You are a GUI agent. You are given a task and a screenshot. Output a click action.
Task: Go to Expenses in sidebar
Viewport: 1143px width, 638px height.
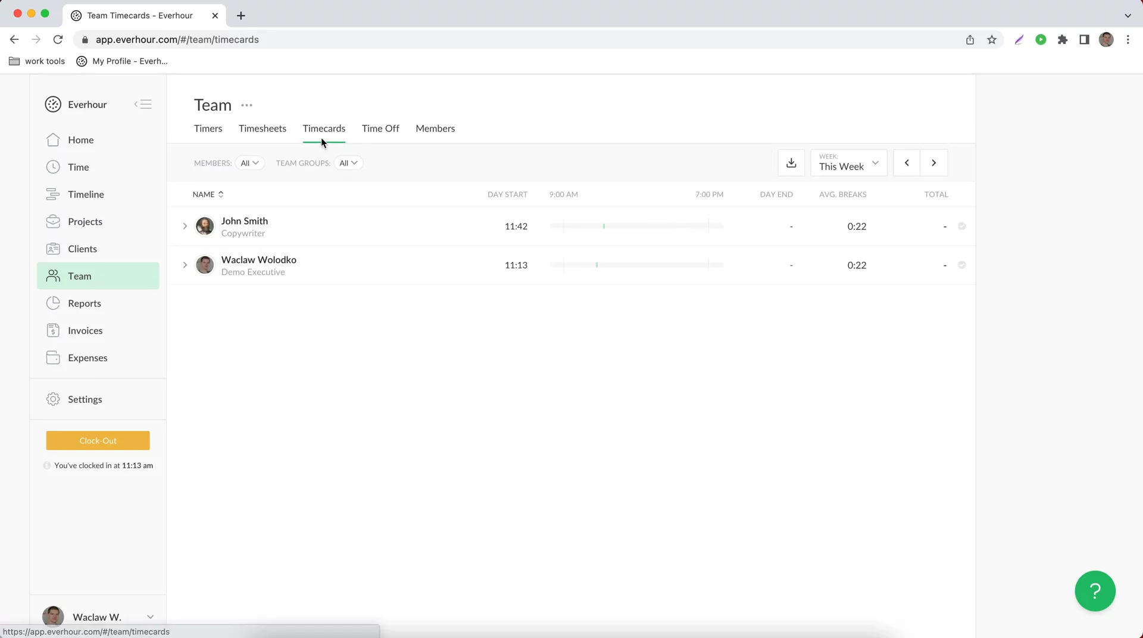(87, 358)
